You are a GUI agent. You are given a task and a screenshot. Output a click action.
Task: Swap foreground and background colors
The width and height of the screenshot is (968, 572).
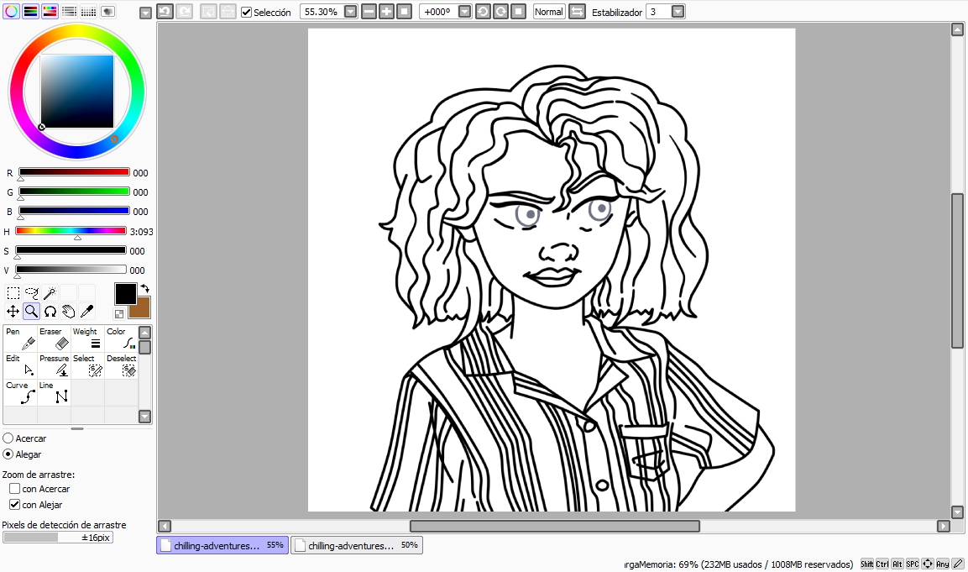[x=145, y=288]
